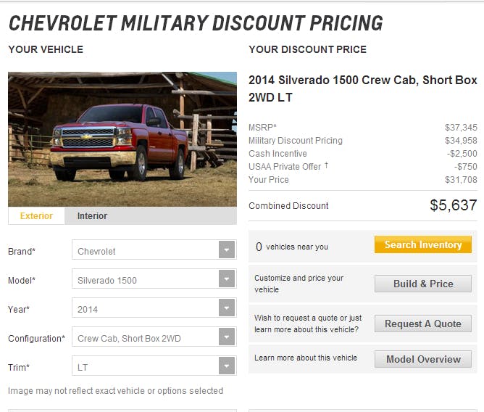Click the Chevrolet Military Discount Pricing heading
Viewport: 484px width, 412px height.
[196, 23]
